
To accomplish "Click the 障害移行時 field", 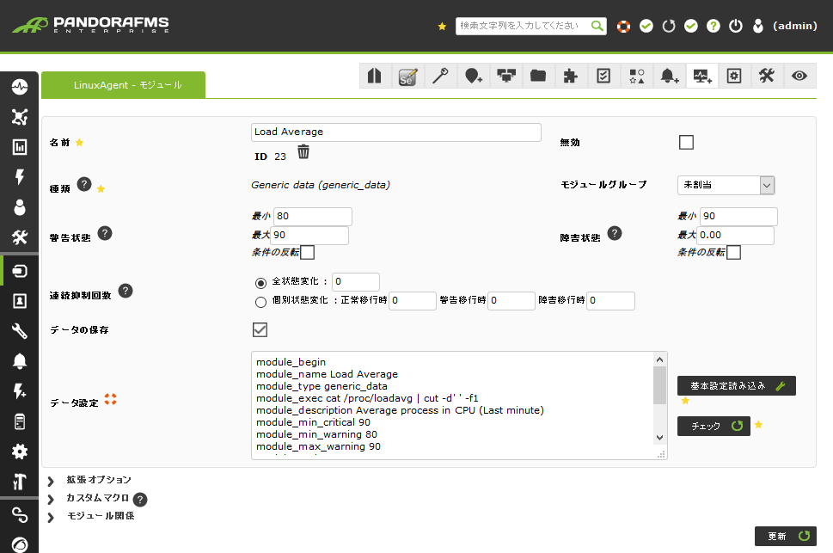I will [610, 300].
